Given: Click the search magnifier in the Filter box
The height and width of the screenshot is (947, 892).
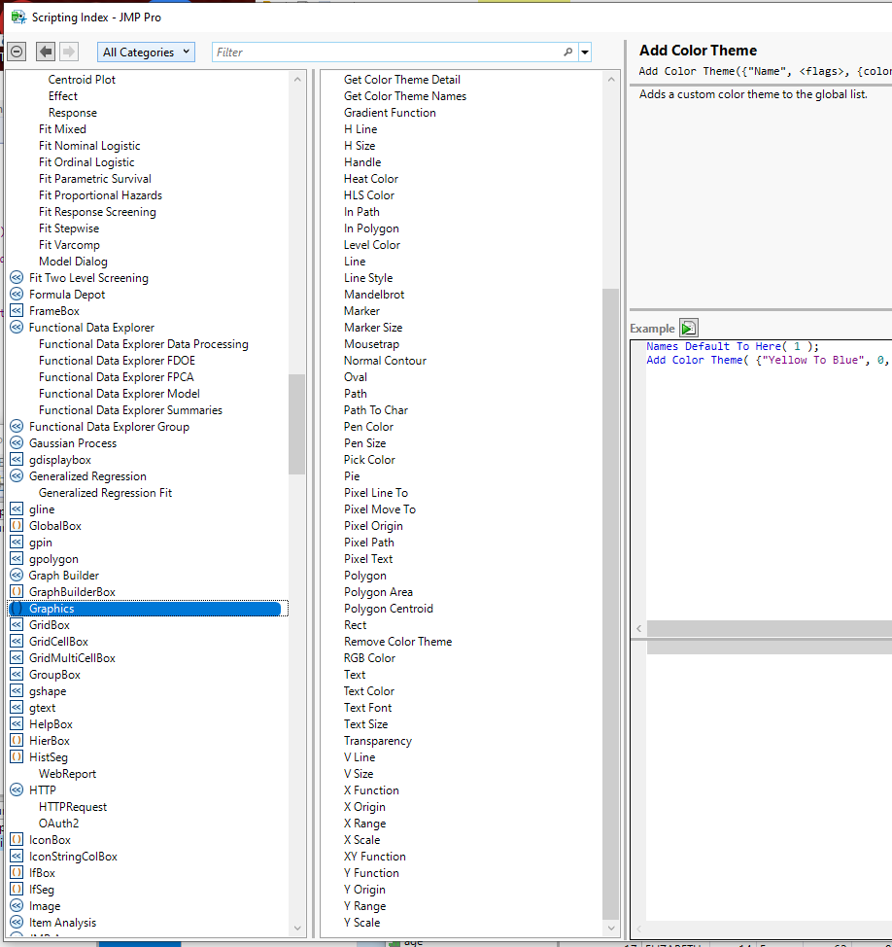Looking at the screenshot, I should (568, 53).
